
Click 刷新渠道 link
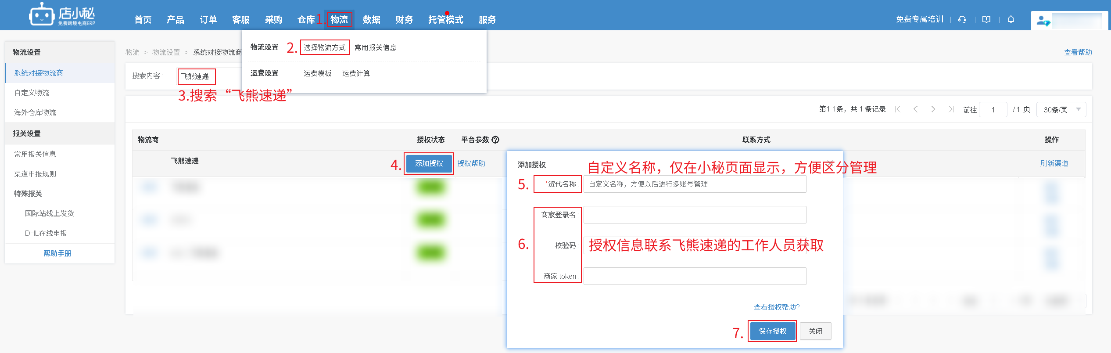(1054, 163)
